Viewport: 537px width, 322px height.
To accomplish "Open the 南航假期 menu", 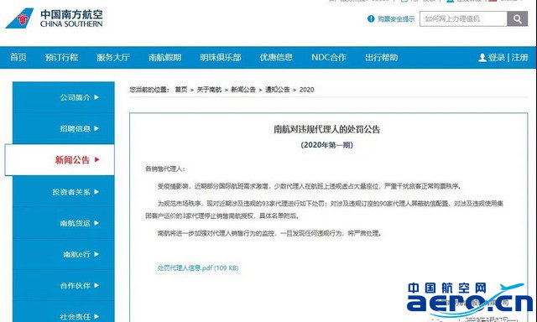I will tap(164, 58).
